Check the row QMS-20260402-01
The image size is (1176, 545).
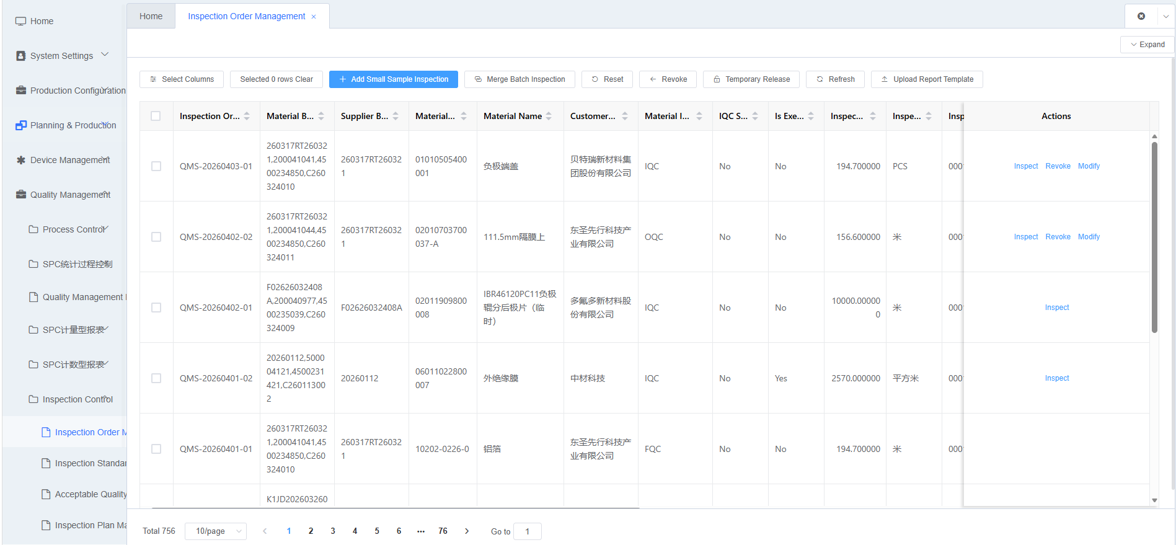click(x=156, y=308)
